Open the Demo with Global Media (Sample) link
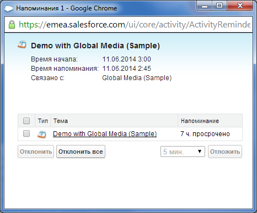Viewport: 257px width, 213px height. pos(105,134)
